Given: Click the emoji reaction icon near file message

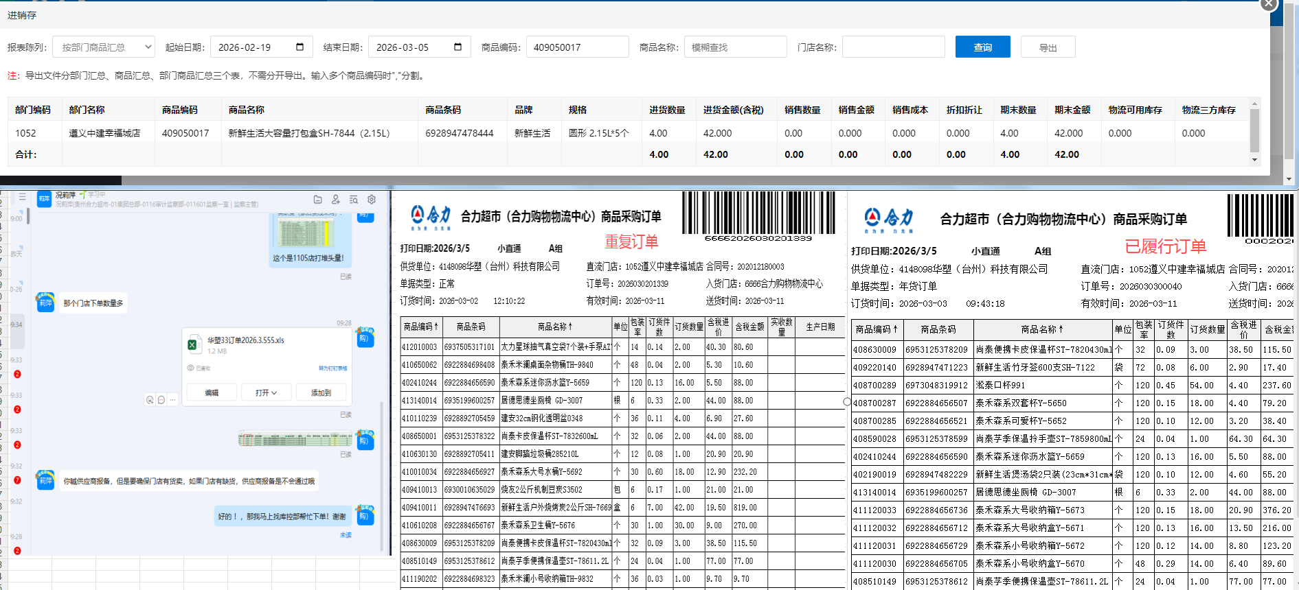Looking at the screenshot, I should click(x=150, y=400).
